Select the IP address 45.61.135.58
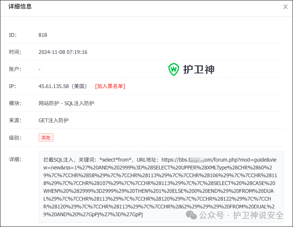The height and width of the screenshot is (227, 293). (x=54, y=86)
